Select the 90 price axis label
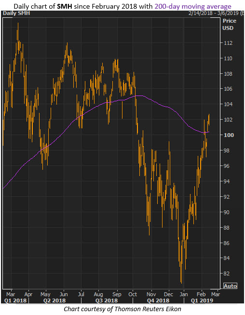This screenshot has width=245, height=315. coord(227,212)
